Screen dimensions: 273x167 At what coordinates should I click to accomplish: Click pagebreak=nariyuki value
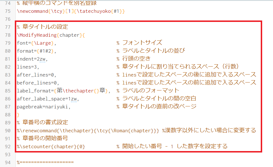pyautogui.click(x=44, y=107)
